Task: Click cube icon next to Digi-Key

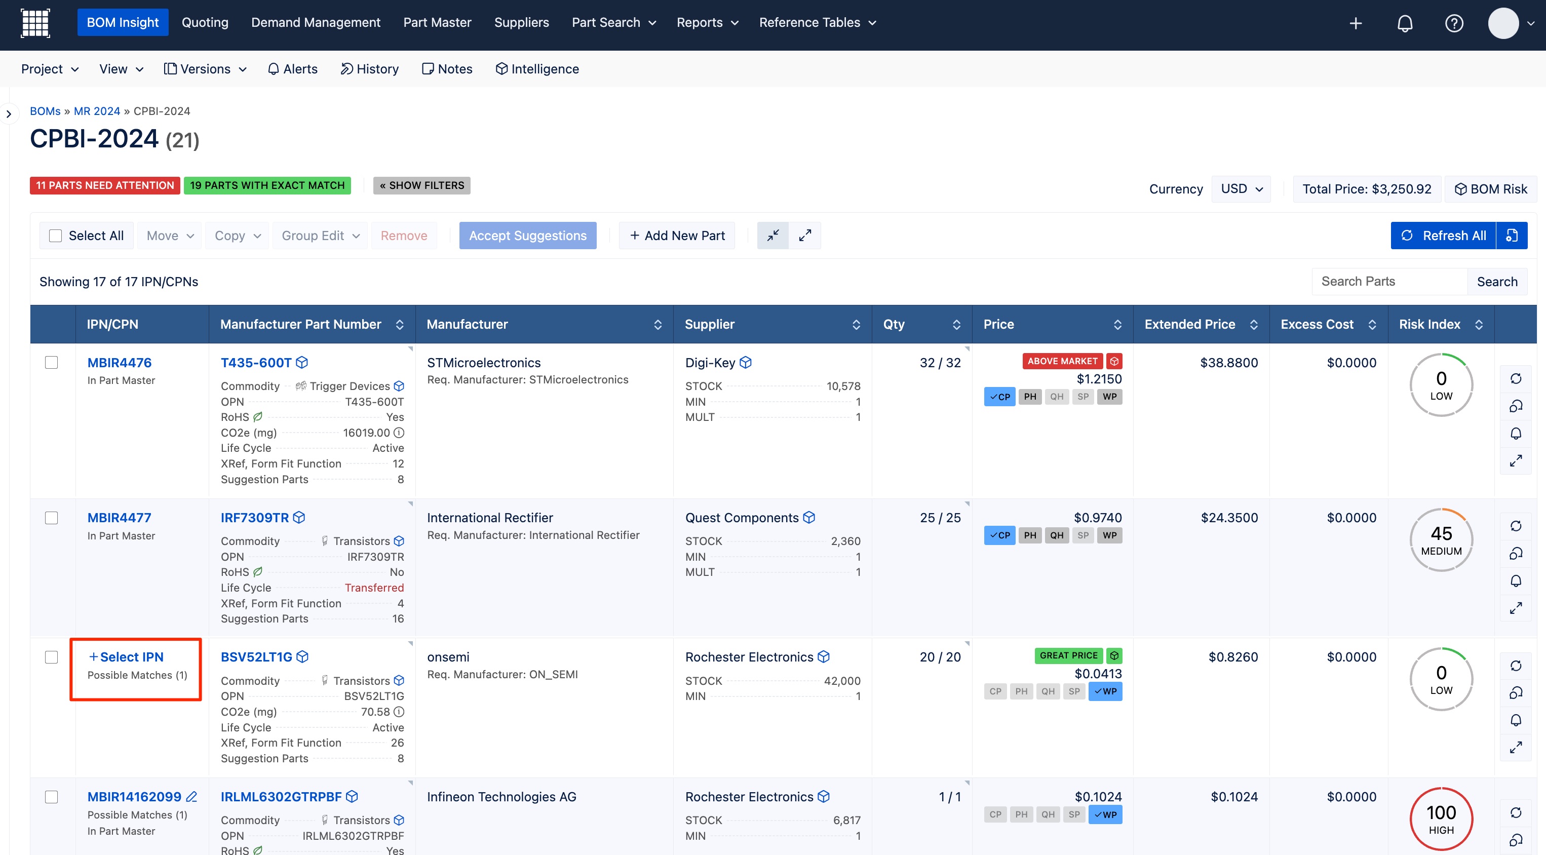Action: [746, 362]
